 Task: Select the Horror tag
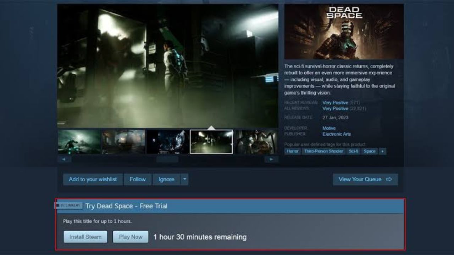pyautogui.click(x=293, y=151)
